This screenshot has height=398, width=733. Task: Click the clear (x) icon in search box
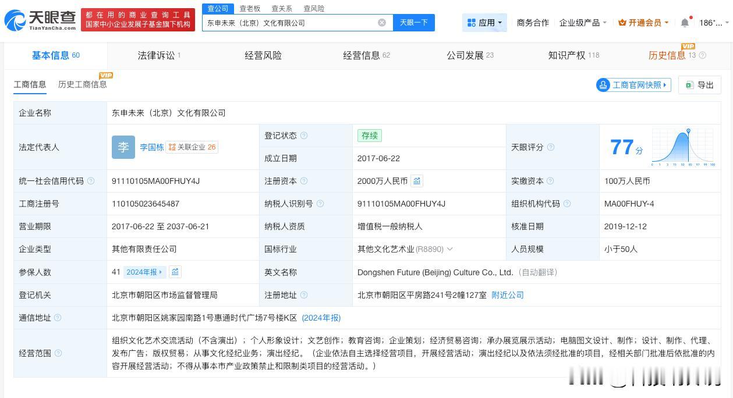(x=382, y=22)
